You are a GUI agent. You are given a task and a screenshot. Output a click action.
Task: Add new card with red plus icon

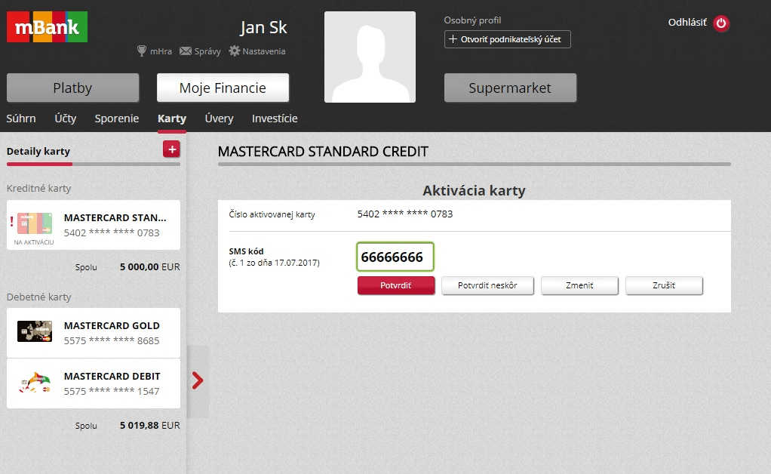click(x=171, y=149)
